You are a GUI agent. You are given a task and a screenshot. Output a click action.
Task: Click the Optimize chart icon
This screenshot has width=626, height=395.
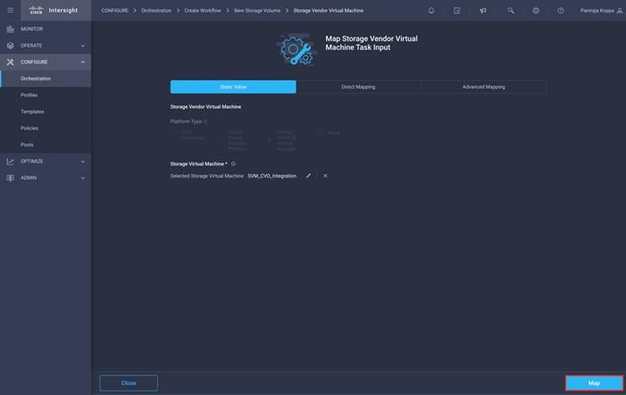pyautogui.click(x=11, y=162)
